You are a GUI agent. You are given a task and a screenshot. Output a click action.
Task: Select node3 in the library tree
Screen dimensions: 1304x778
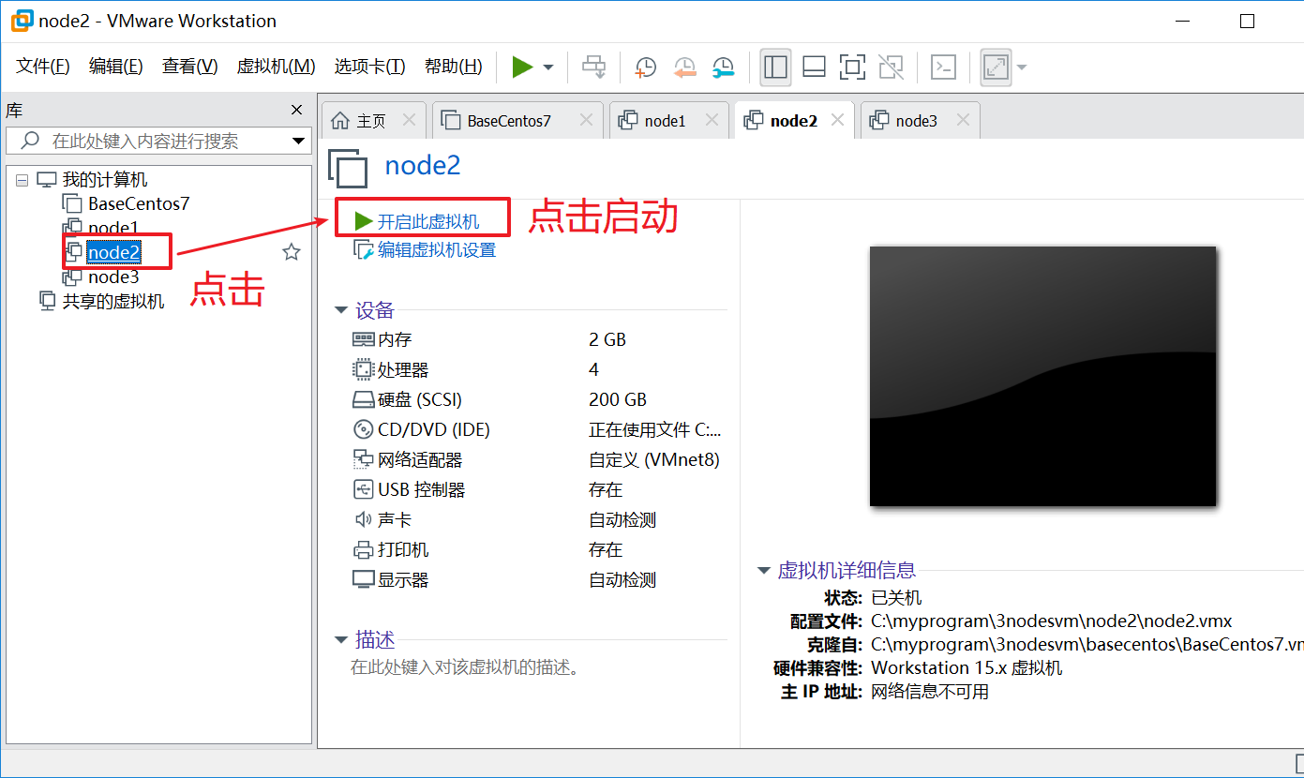pyautogui.click(x=112, y=277)
